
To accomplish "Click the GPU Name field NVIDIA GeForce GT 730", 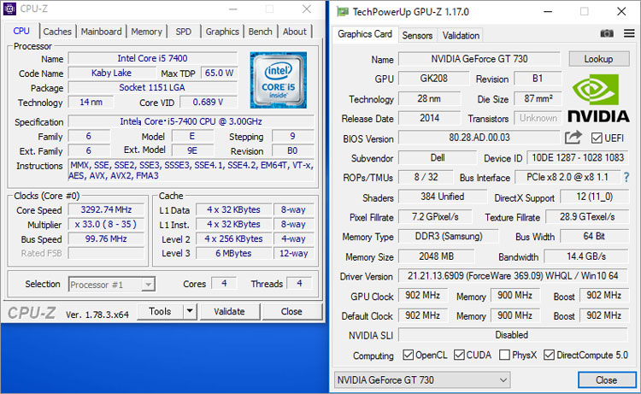I will tap(479, 59).
